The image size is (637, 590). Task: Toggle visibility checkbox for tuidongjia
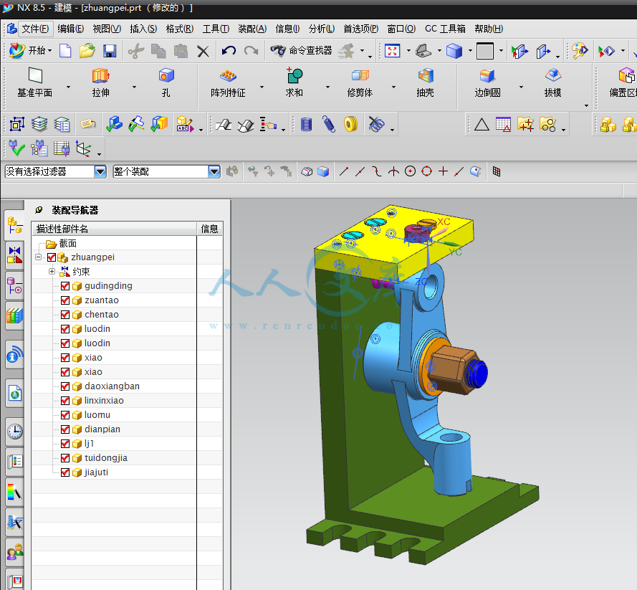(x=65, y=458)
